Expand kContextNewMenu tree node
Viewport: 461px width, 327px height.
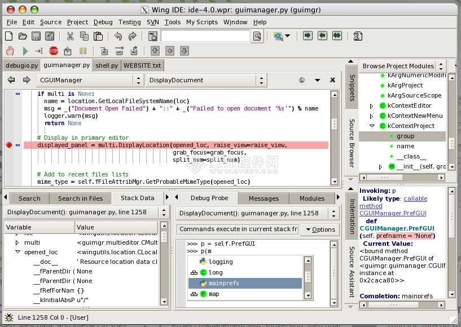[371, 116]
